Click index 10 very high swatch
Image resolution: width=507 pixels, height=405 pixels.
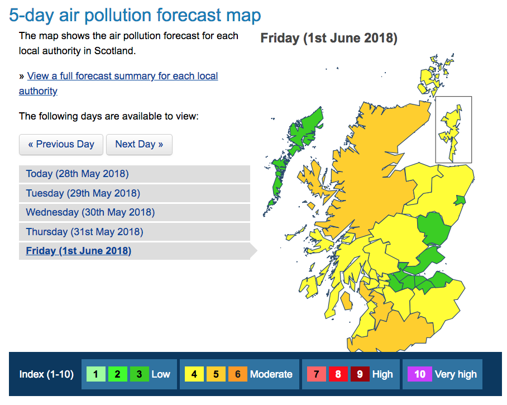(x=420, y=374)
